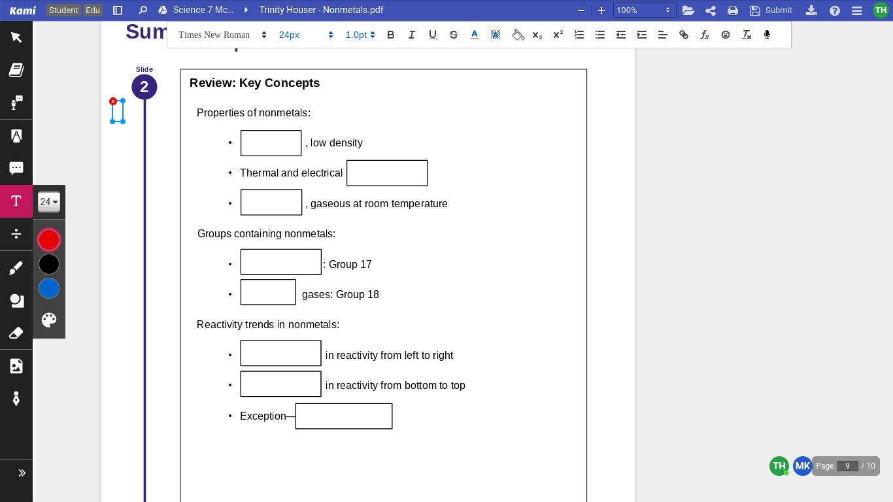893x502 pixels.
Task: Apply the text fill bucket color
Action: click(x=518, y=35)
